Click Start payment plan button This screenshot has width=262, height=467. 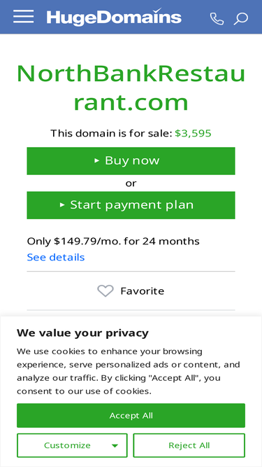(x=131, y=205)
